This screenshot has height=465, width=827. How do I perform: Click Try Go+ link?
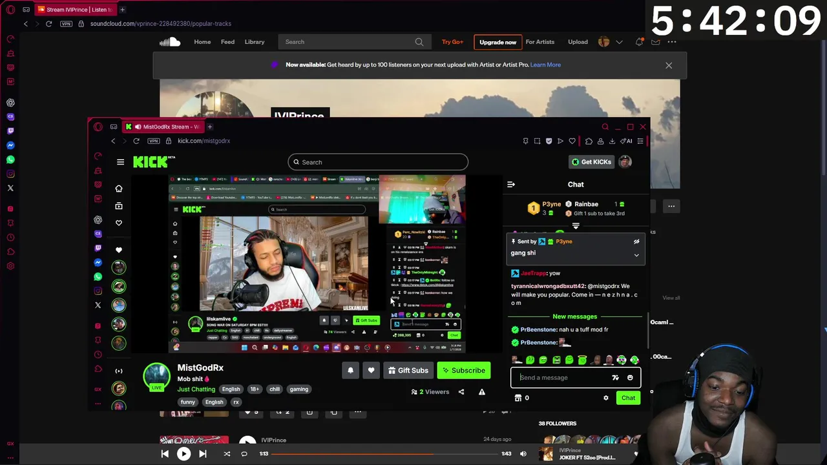coord(452,42)
